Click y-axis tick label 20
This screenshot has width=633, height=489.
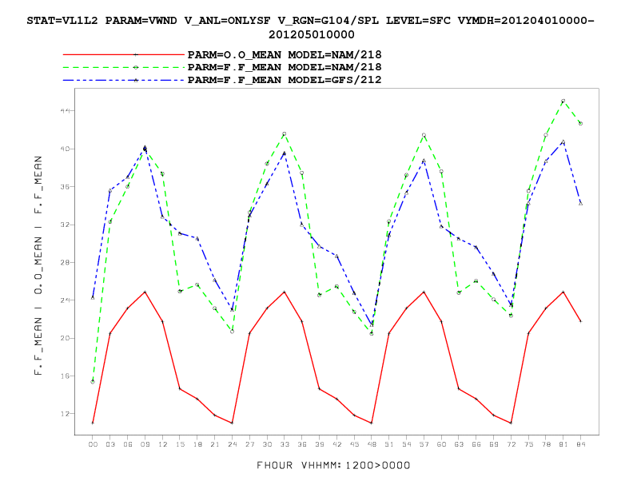[65, 338]
